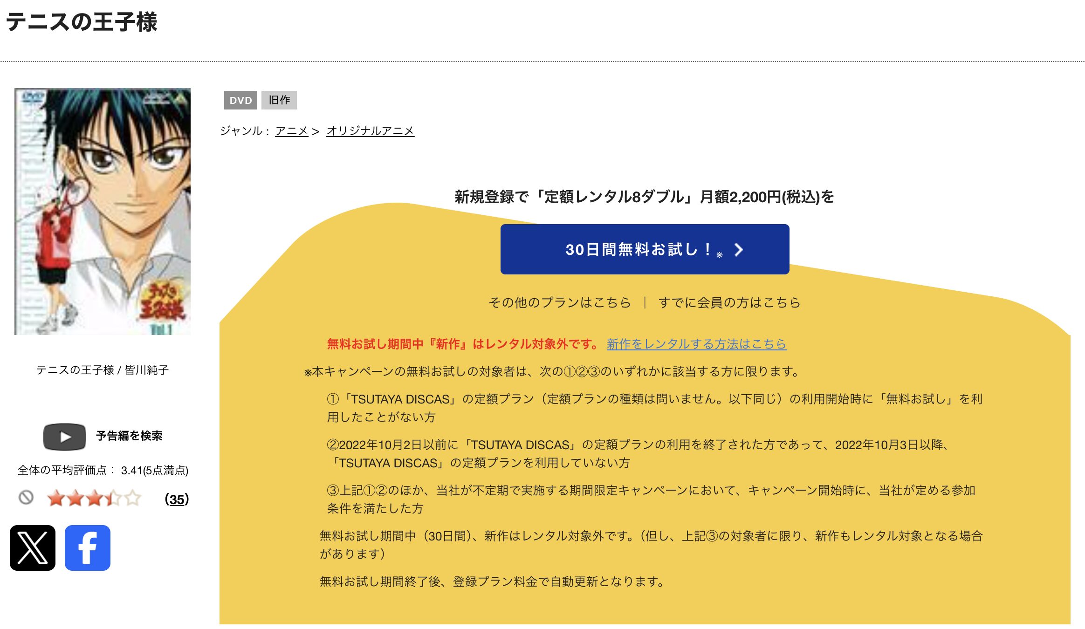Screen dimensions: 1085x629
Task: Rate the title four stars
Action: (113, 499)
